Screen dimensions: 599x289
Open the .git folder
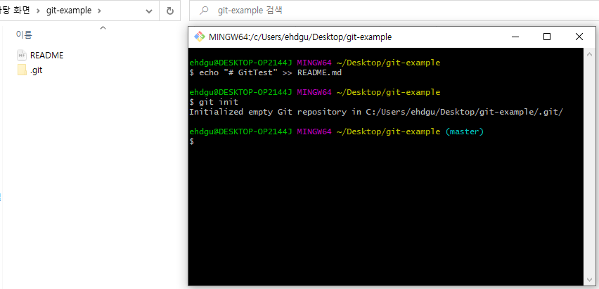click(x=30, y=70)
